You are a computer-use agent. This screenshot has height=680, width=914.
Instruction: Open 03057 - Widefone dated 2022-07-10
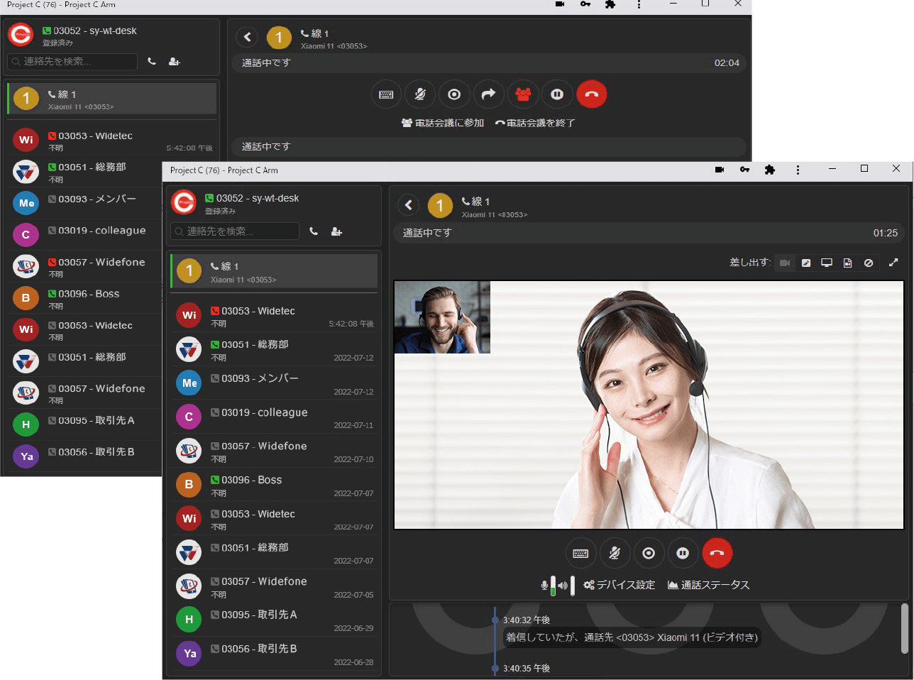274,452
